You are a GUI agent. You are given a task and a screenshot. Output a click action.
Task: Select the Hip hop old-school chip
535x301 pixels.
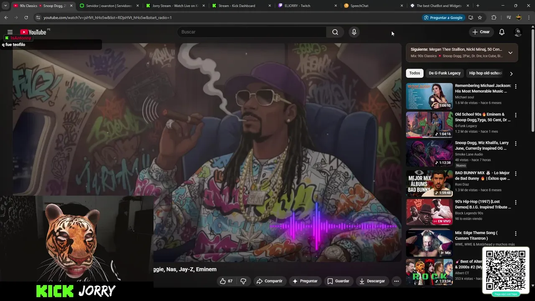point(486,73)
